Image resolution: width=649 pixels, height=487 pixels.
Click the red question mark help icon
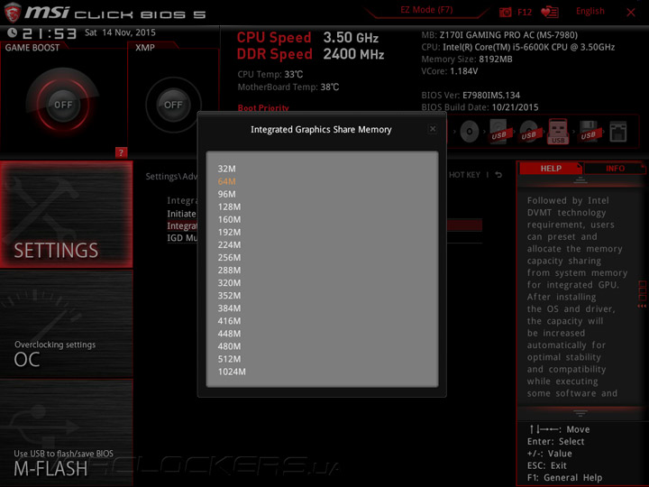[121, 152]
